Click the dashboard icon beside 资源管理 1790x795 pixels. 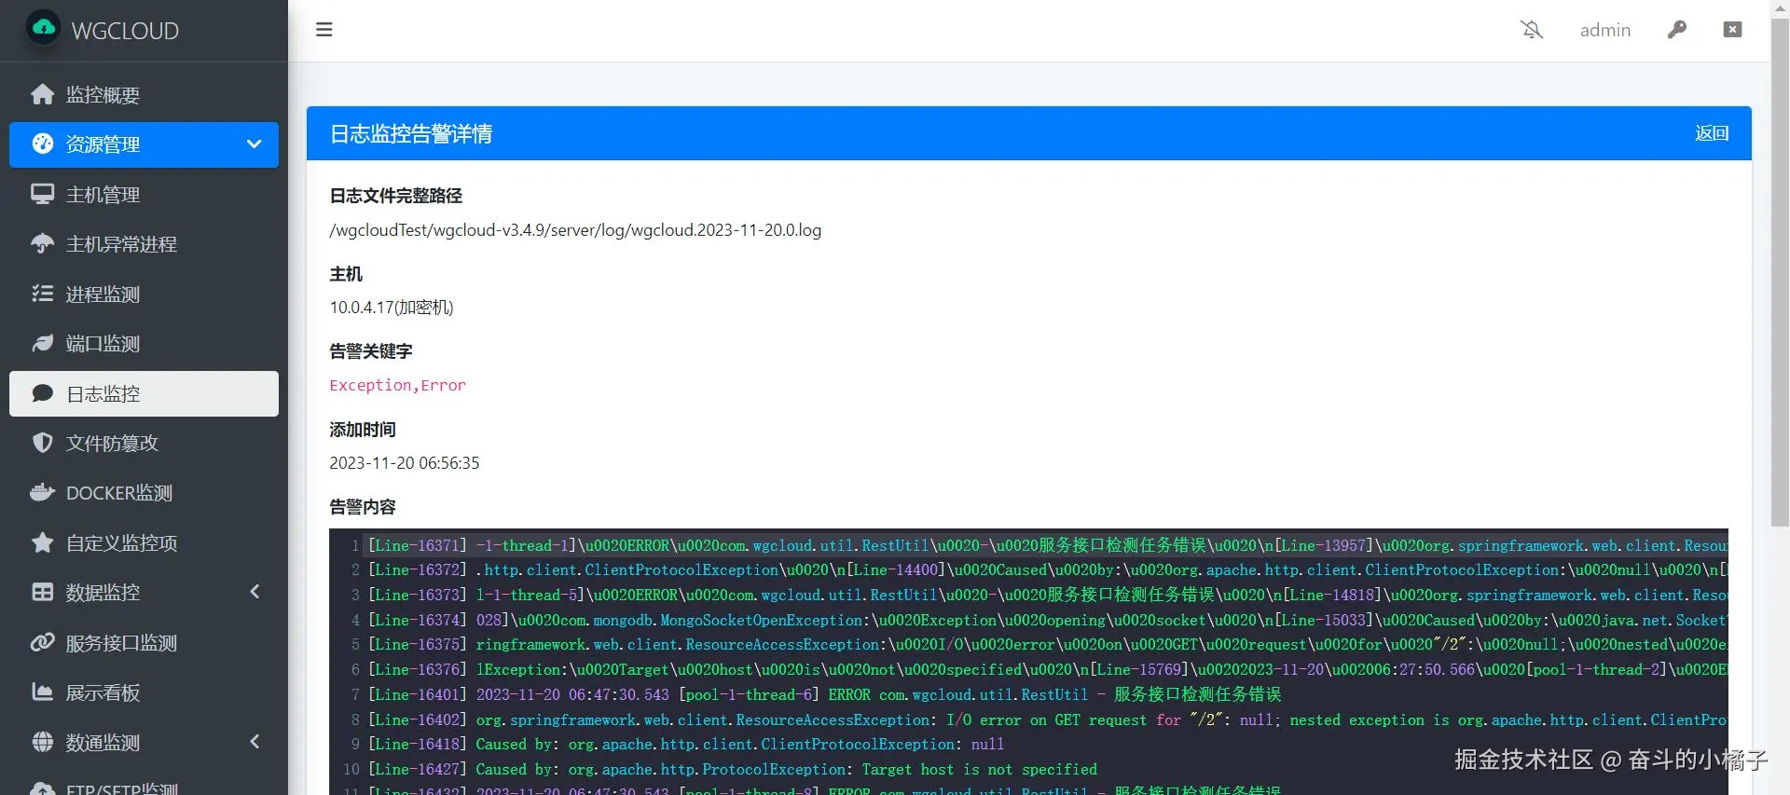[43, 144]
